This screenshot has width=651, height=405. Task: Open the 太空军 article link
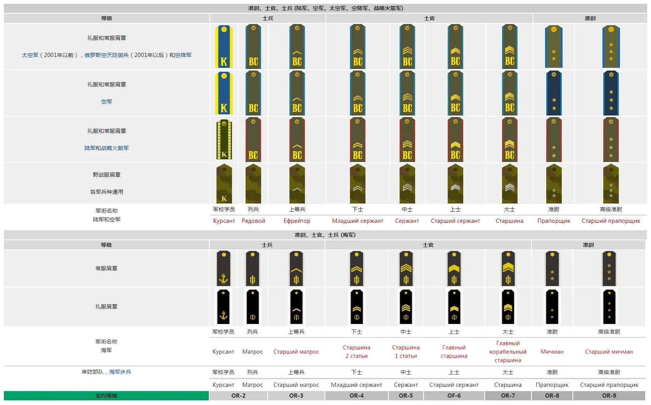(29, 55)
